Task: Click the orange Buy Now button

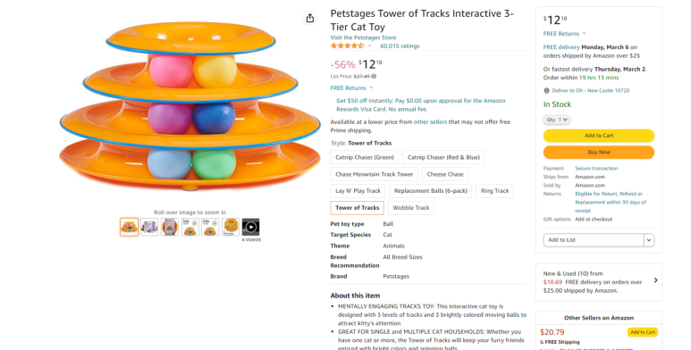Action: (598, 153)
